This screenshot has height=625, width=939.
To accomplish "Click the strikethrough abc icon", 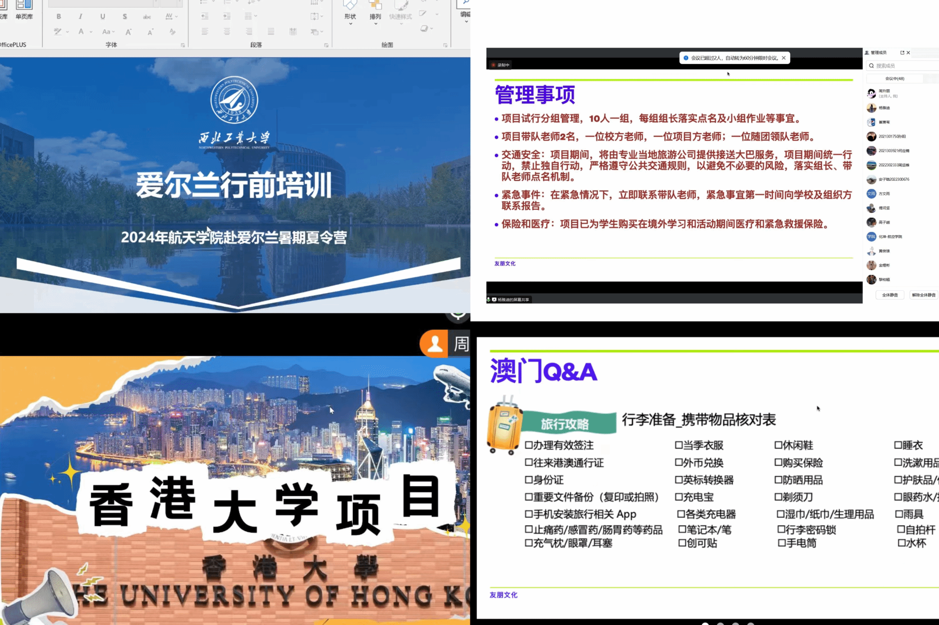I will tap(147, 17).
